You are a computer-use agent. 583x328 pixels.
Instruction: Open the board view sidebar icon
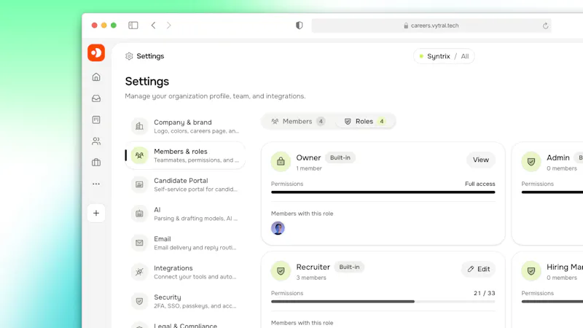[x=96, y=120]
